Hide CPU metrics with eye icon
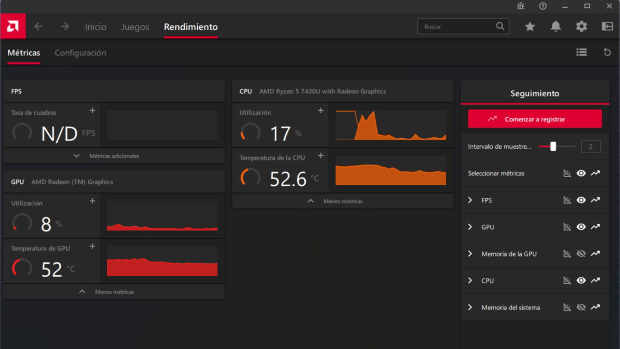 point(581,280)
